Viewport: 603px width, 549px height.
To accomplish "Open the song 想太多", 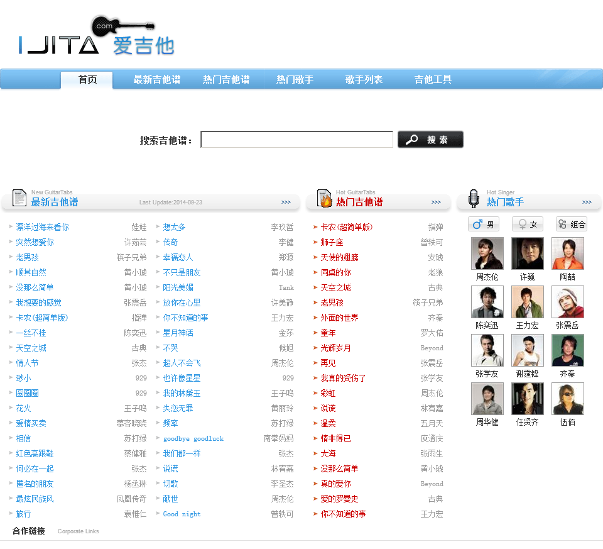I will pos(174,227).
